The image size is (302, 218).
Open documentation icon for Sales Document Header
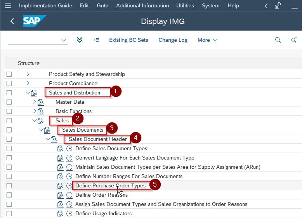pyautogui.click(x=54, y=139)
